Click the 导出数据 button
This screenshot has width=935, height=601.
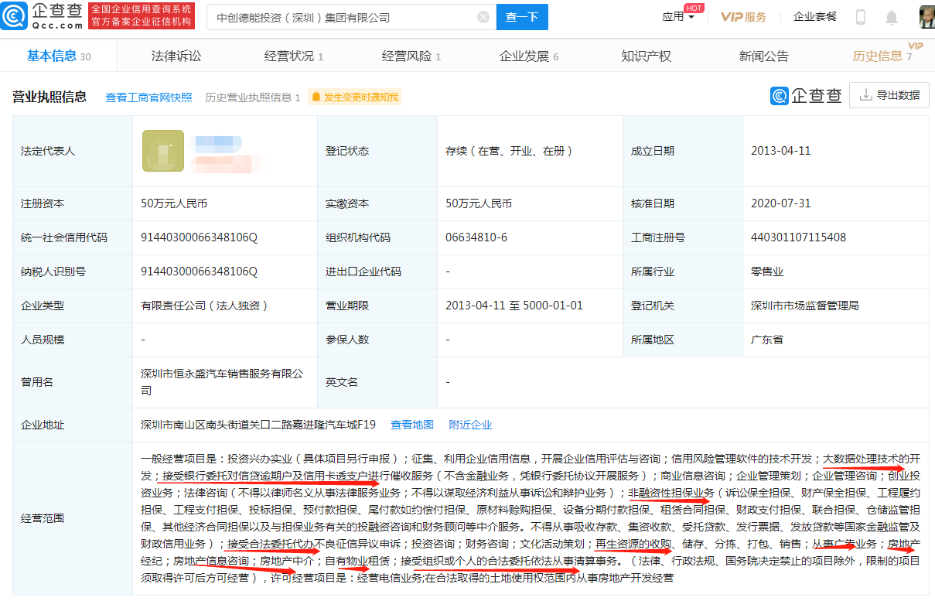(x=889, y=95)
